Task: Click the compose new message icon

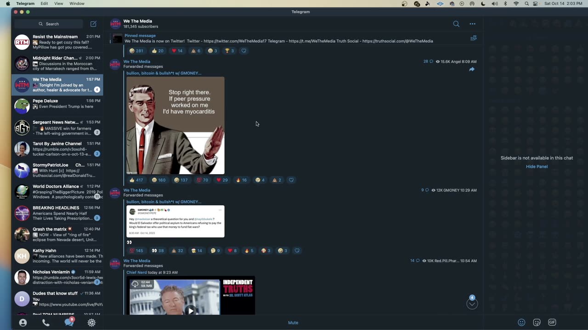Action: (93, 24)
